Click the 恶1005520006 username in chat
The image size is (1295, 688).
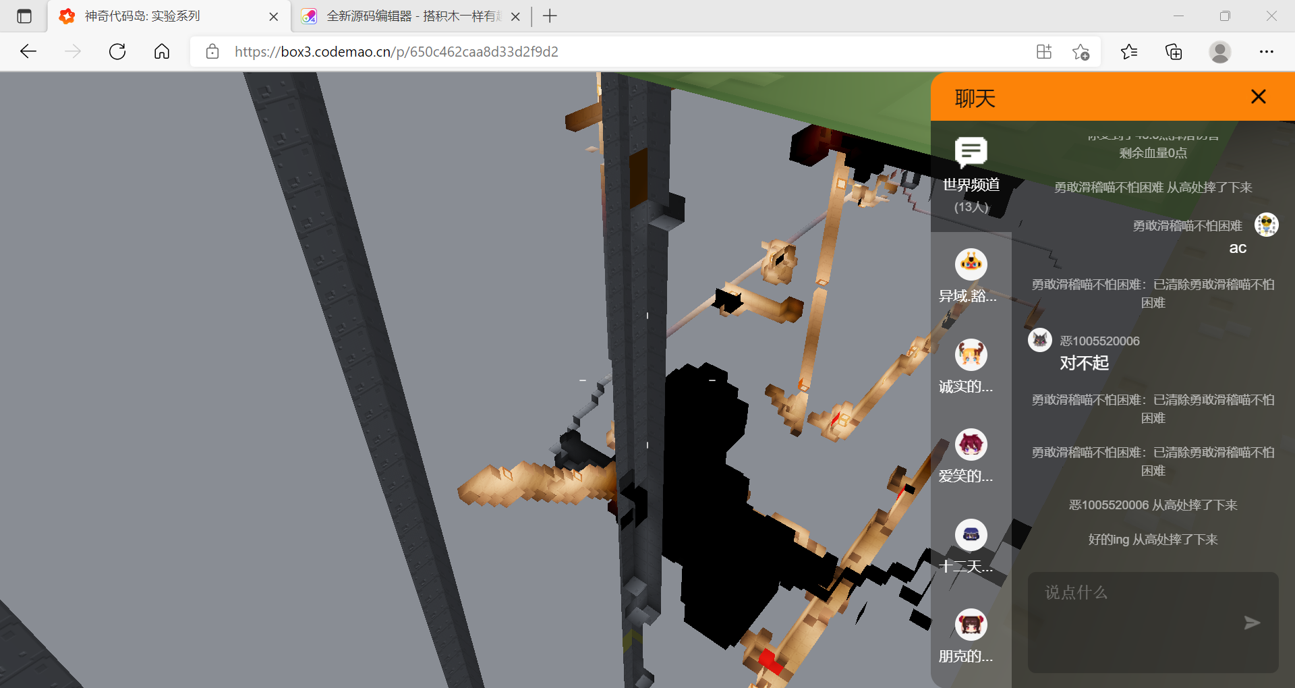click(1099, 341)
